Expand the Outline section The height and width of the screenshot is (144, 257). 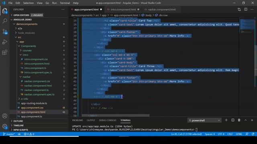[x=18, y=121]
